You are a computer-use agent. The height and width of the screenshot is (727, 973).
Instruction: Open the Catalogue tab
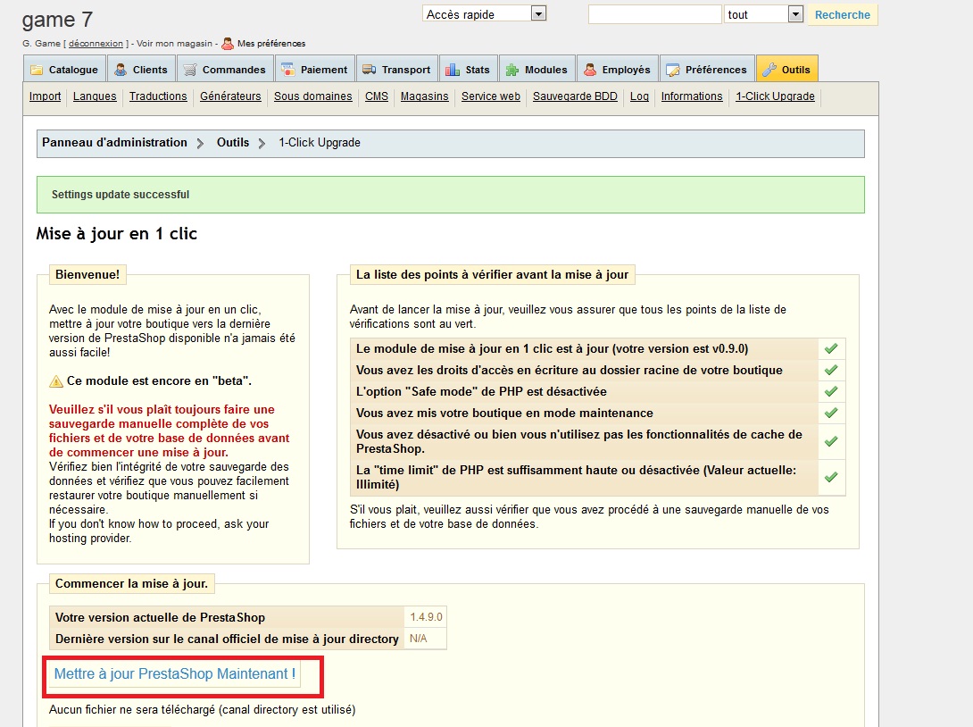(x=64, y=69)
